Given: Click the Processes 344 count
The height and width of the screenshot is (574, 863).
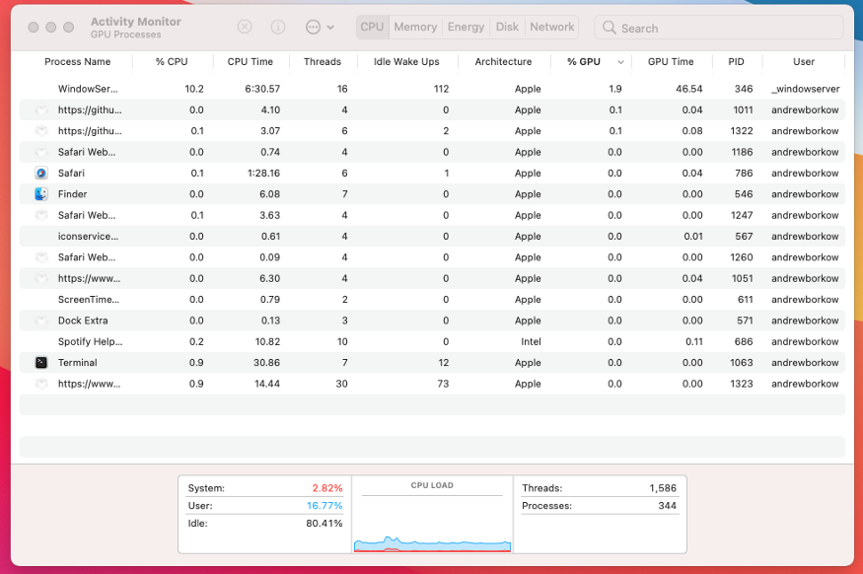Looking at the screenshot, I should pyautogui.click(x=667, y=505).
